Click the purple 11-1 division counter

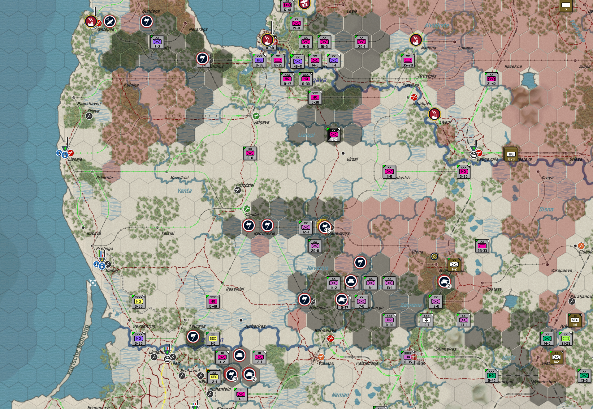coord(334,61)
